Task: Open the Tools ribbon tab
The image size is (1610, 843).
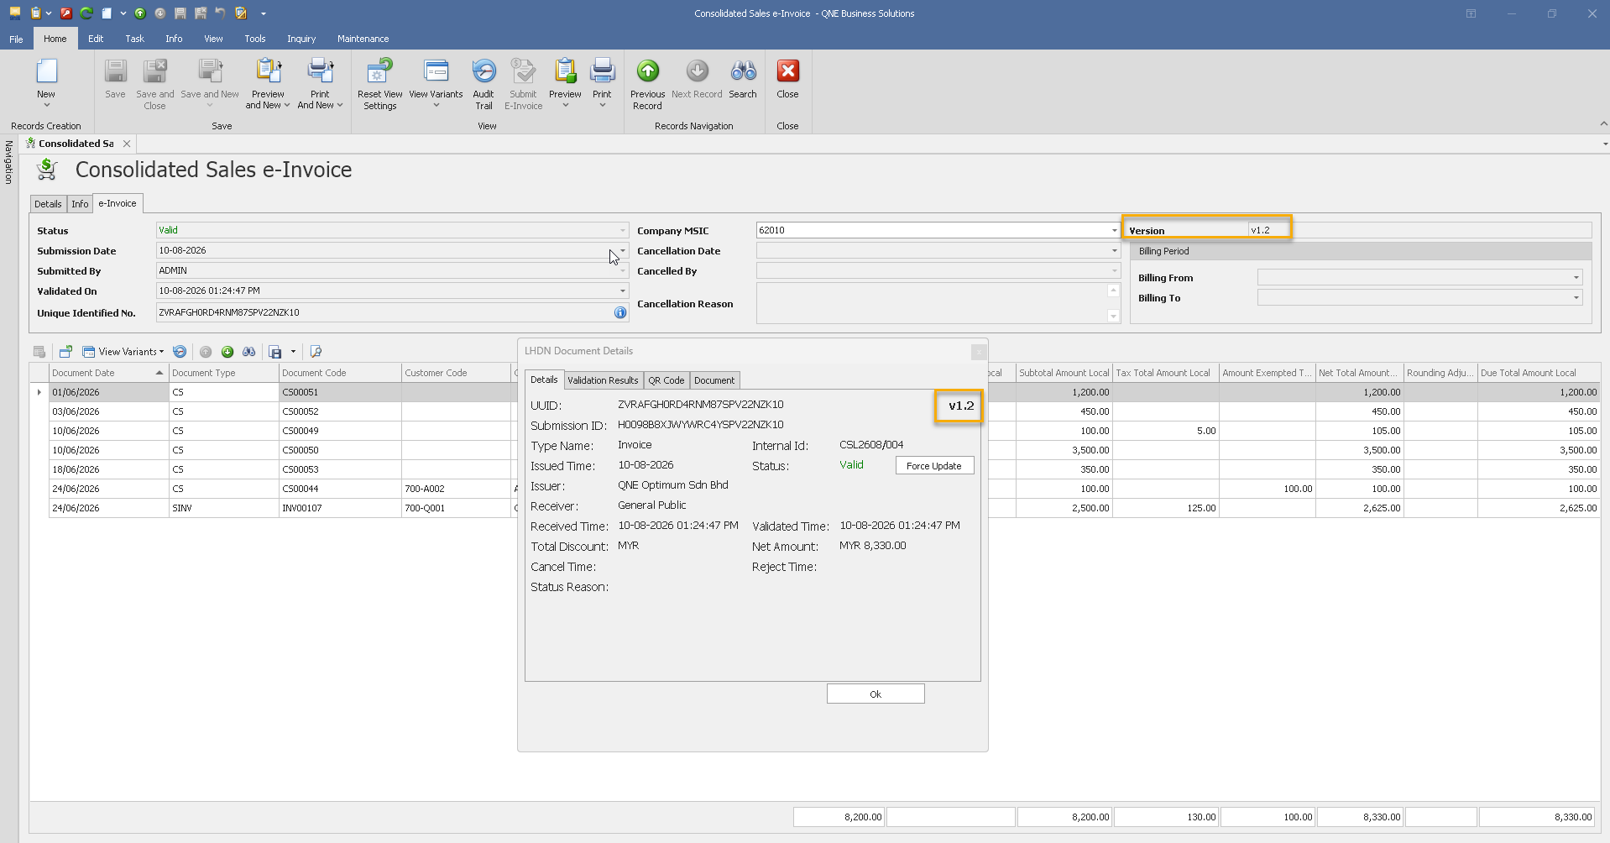Action: click(255, 39)
